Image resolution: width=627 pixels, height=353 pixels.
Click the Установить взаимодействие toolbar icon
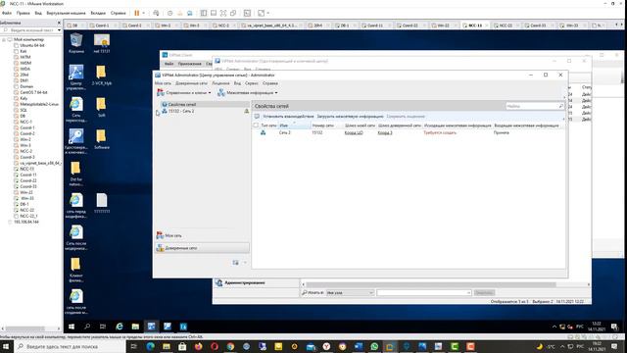pyautogui.click(x=257, y=116)
